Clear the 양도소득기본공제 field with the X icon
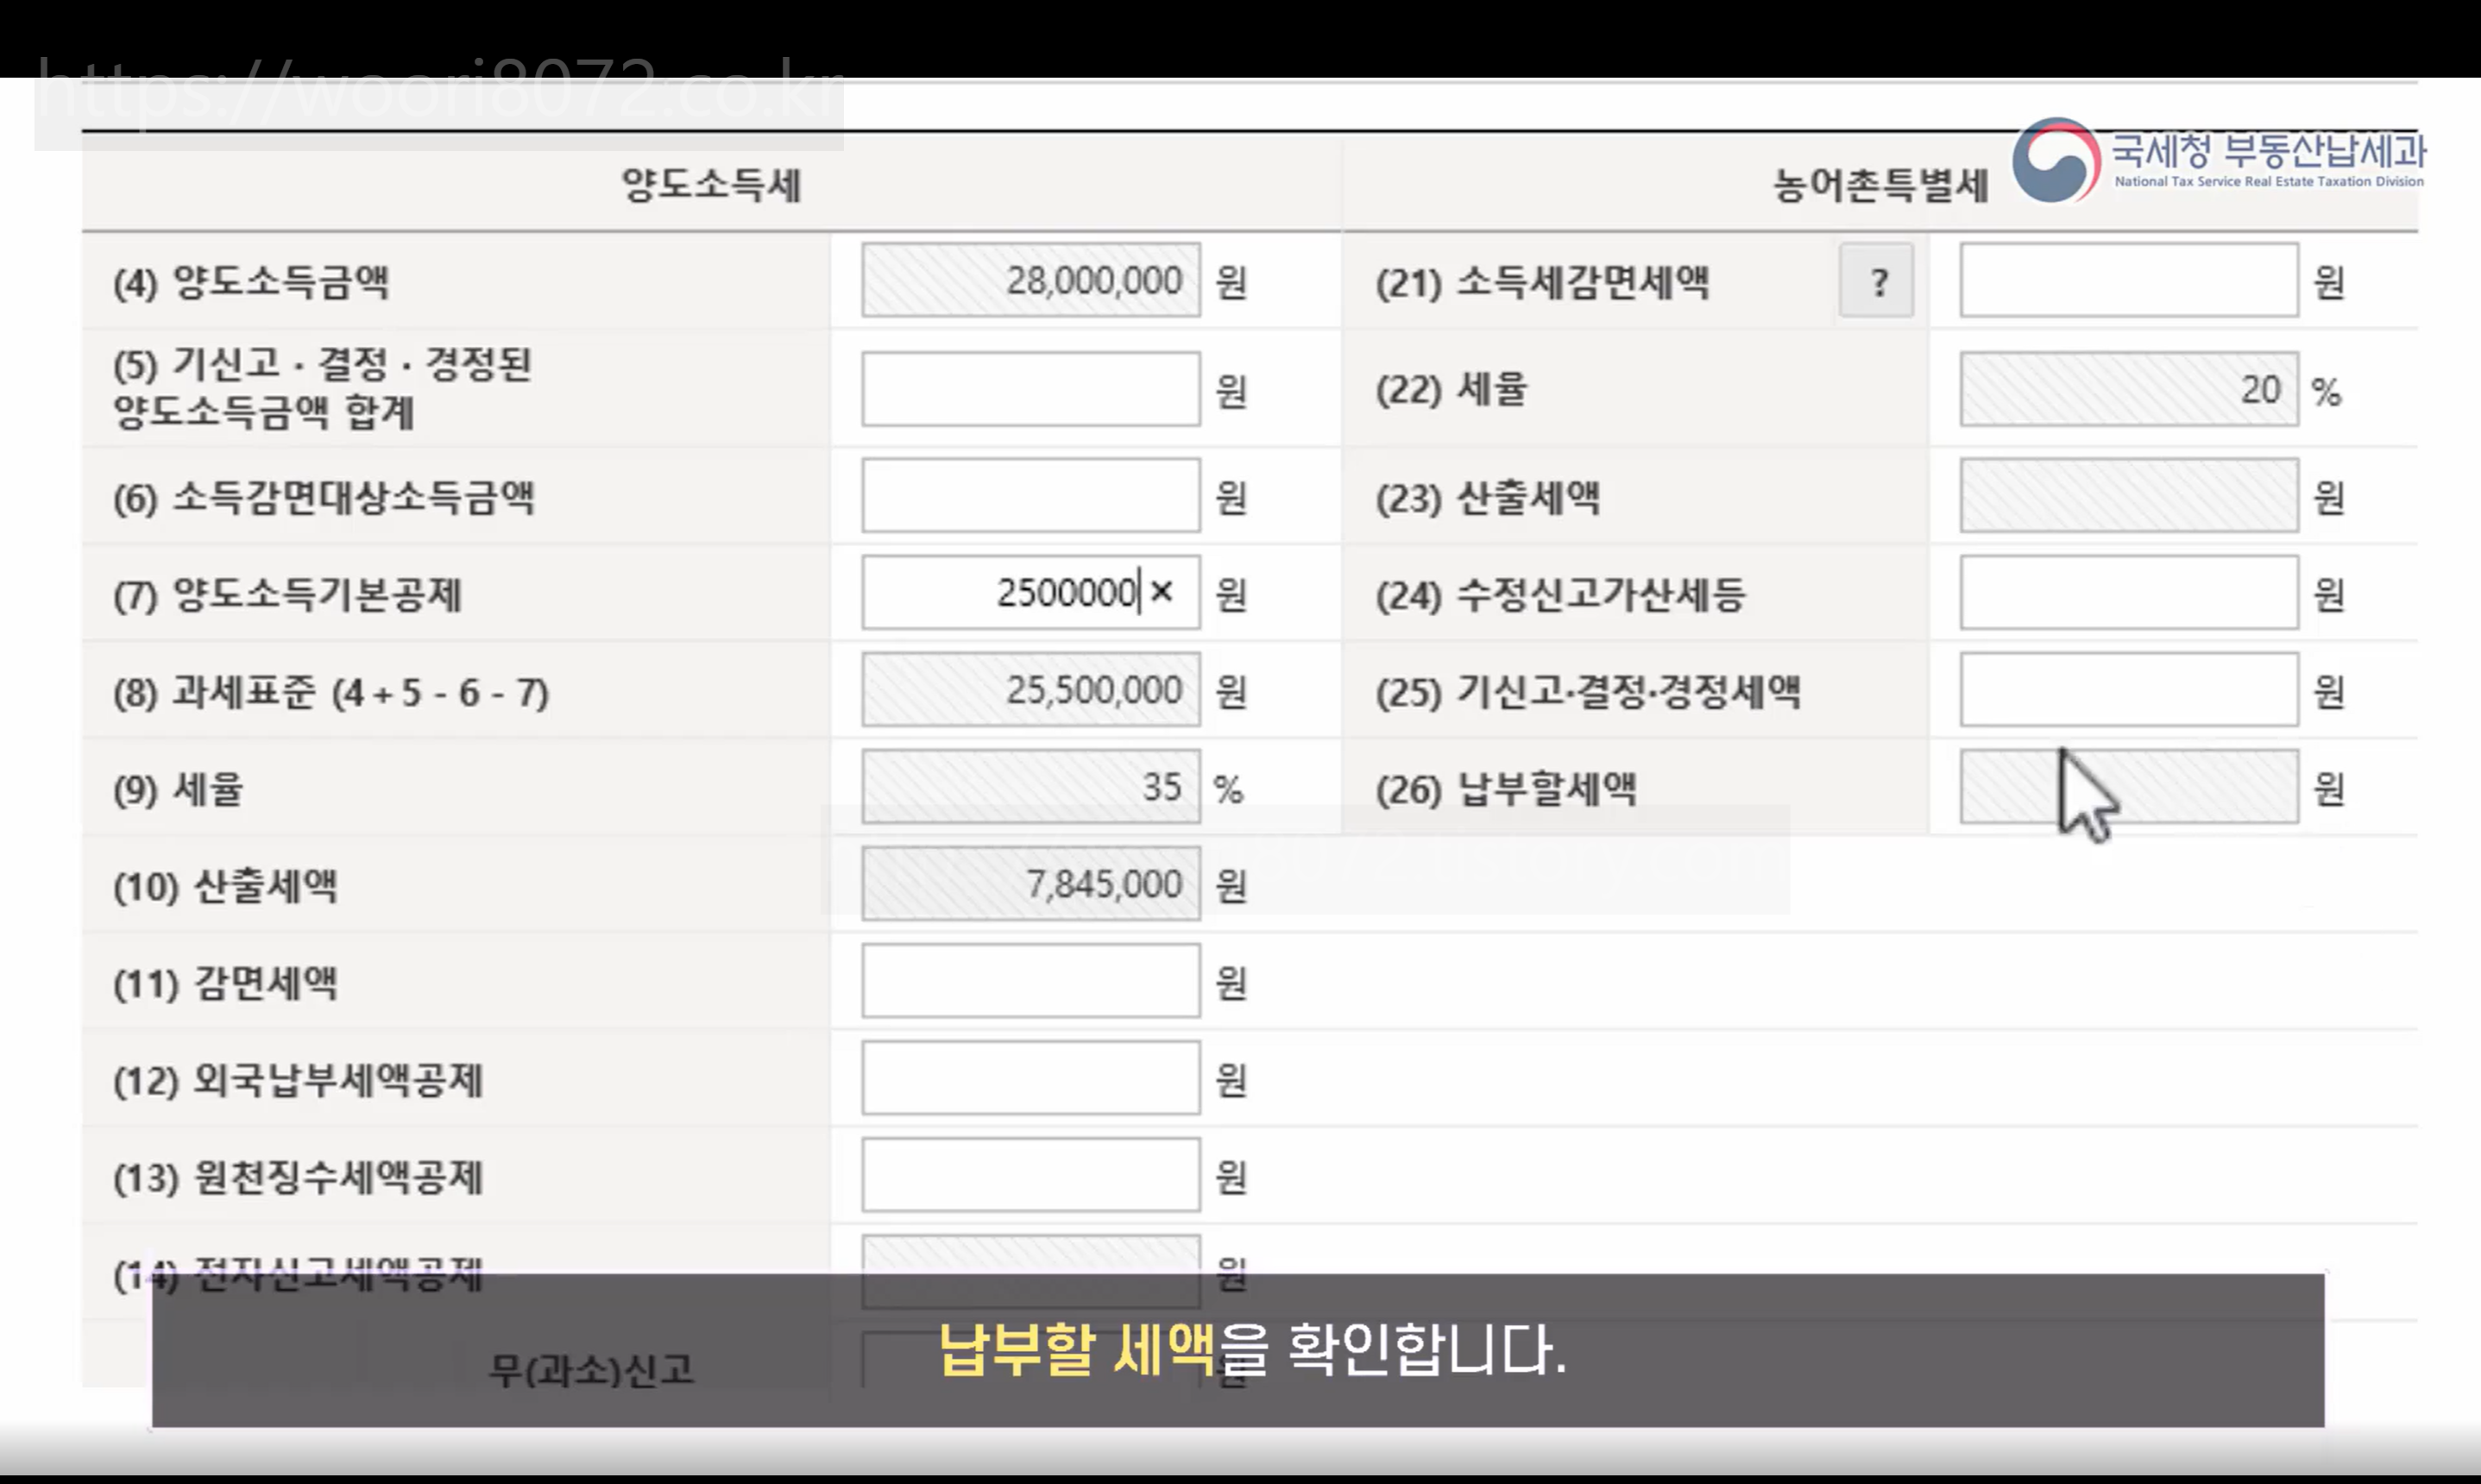Image resolution: width=2481 pixels, height=1484 pixels. point(1161,592)
